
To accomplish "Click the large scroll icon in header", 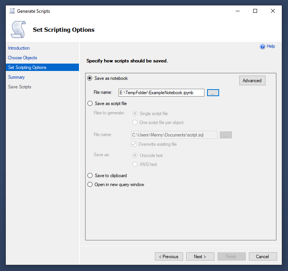I will click(18, 29).
